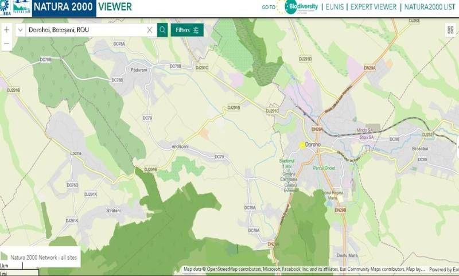Open the NATURA2000 LIST link
Screen dimensions: 459x276
pos(430,7)
